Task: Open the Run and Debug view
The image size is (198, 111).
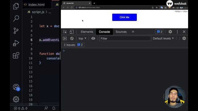Action: [16, 43]
